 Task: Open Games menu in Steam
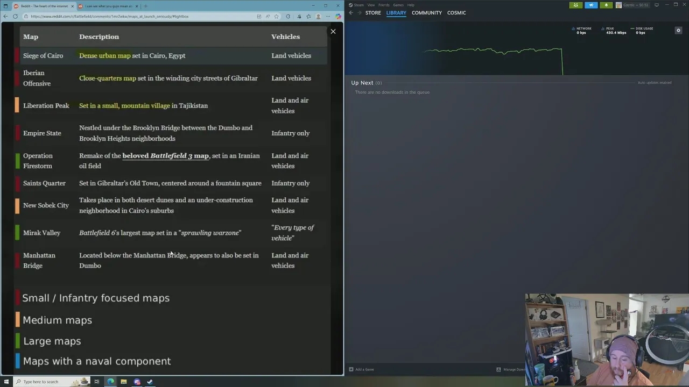tap(398, 5)
